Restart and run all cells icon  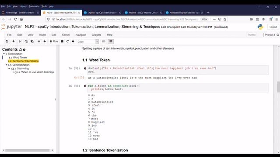click(x=73, y=41)
